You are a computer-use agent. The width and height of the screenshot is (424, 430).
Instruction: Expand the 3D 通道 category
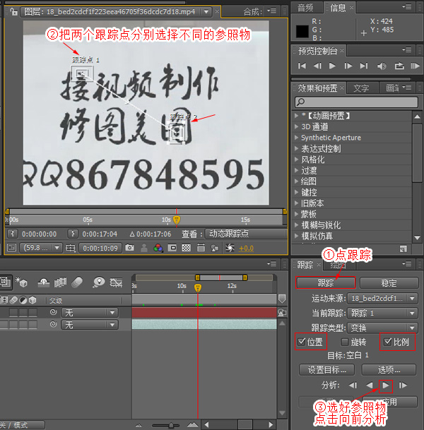[296, 126]
